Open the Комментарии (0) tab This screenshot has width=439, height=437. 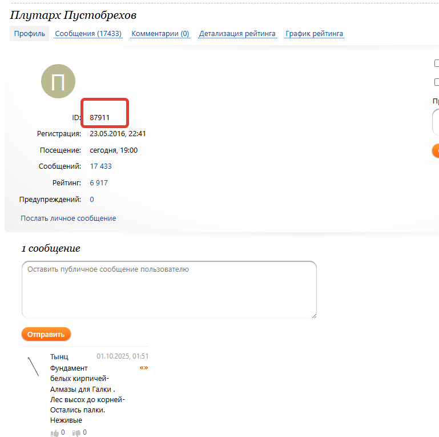[160, 34]
